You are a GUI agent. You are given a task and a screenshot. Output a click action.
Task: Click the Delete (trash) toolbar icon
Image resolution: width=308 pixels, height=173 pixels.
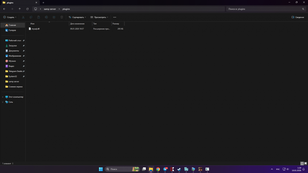62,17
